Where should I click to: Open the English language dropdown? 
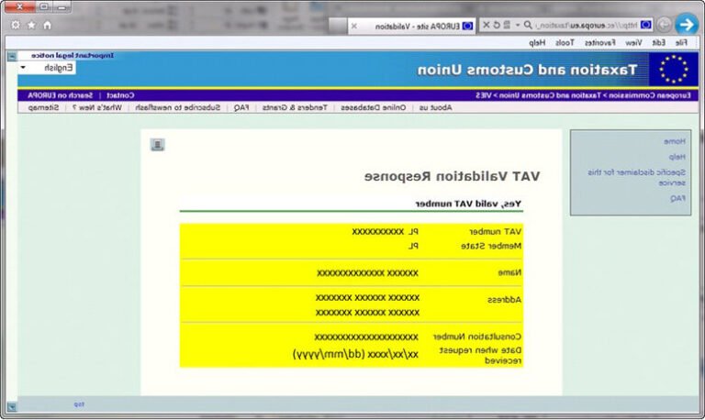point(47,68)
